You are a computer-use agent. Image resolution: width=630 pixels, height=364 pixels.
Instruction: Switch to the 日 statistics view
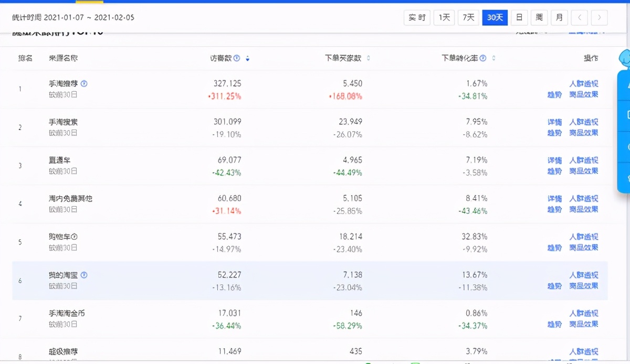pos(519,18)
